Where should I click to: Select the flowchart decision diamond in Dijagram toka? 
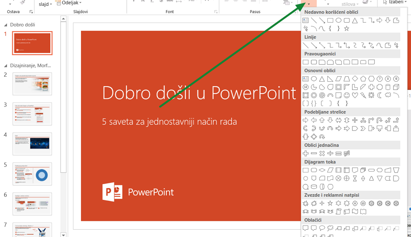(322, 170)
